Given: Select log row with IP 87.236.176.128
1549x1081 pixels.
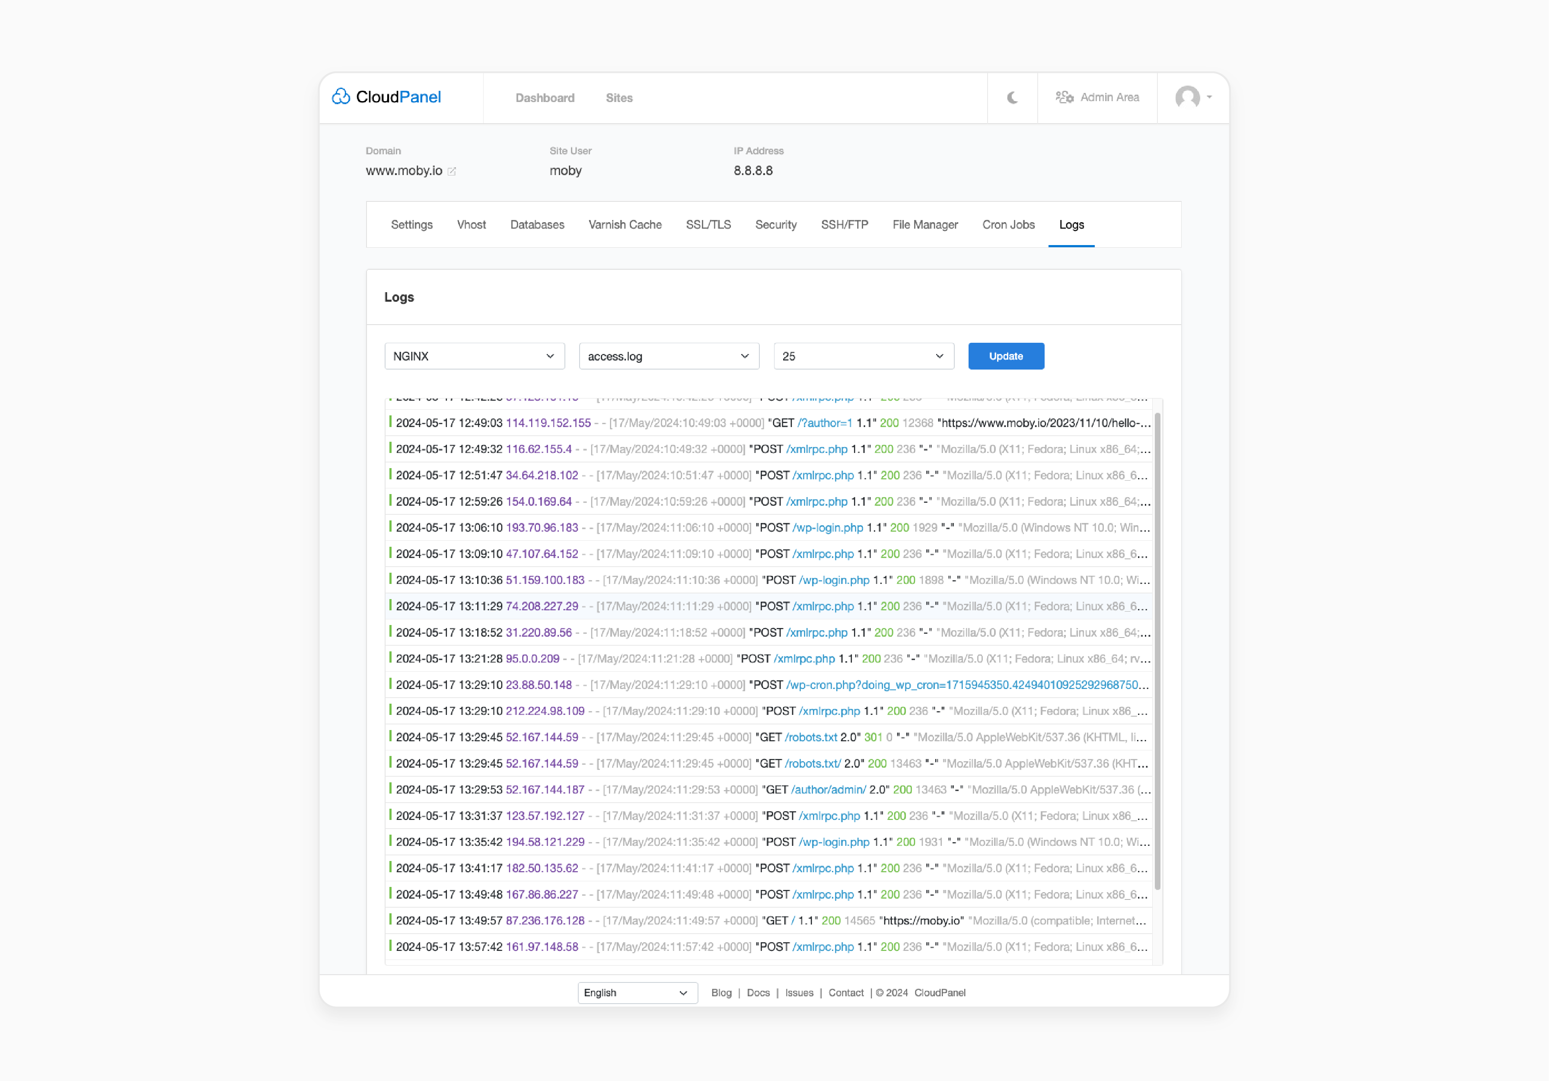Looking at the screenshot, I should pos(769,920).
